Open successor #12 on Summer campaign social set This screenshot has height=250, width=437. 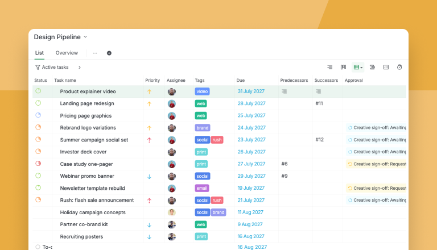pos(319,139)
